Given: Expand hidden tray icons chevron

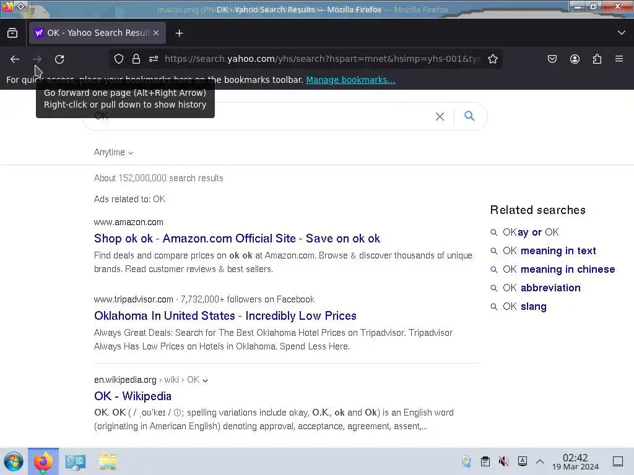Looking at the screenshot, I should 540,461.
